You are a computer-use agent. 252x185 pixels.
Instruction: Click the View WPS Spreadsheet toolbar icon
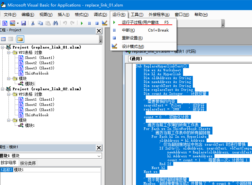(x=5, y=23)
